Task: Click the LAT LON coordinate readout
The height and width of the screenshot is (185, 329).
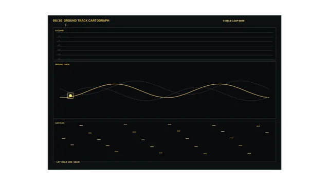Action: click(x=68, y=162)
